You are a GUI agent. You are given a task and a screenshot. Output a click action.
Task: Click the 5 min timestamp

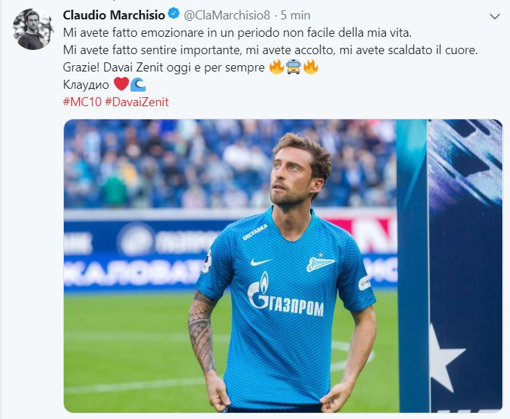coord(296,15)
